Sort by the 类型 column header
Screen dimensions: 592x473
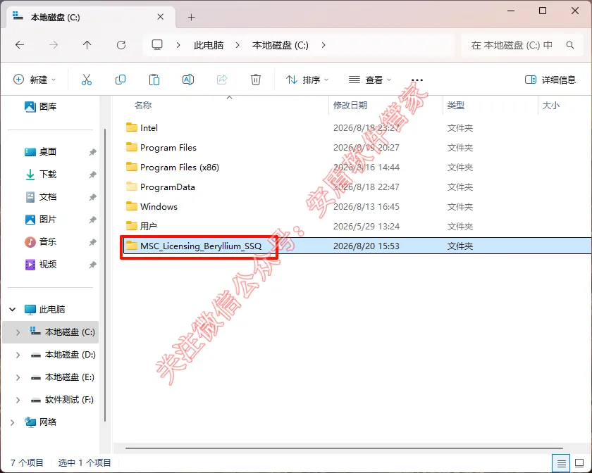(490, 106)
